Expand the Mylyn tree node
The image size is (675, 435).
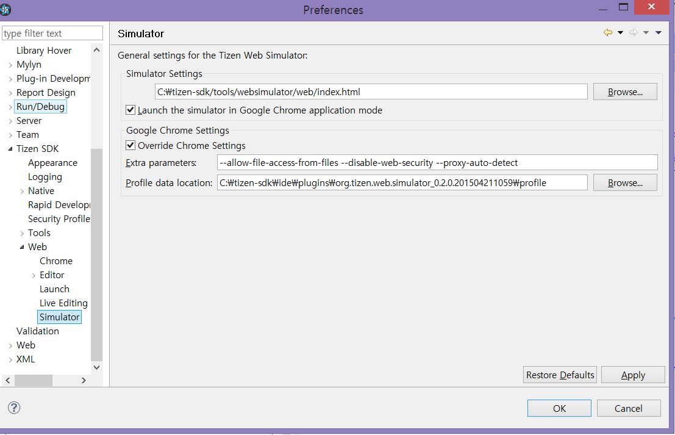pos(10,65)
